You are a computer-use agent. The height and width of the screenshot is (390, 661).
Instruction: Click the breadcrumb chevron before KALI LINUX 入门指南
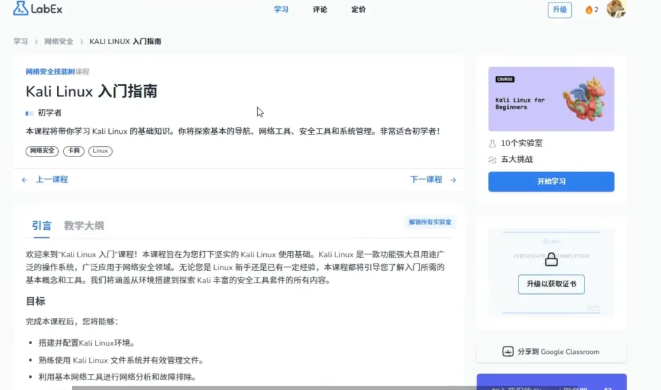pos(81,42)
